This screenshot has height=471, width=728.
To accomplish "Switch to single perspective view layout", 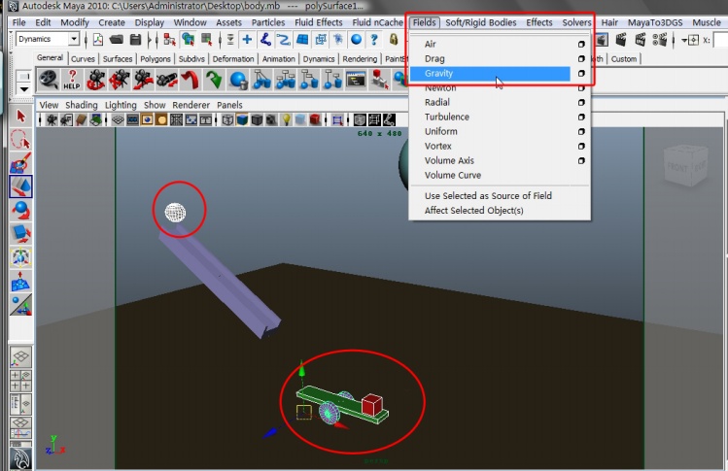I will click(x=20, y=357).
